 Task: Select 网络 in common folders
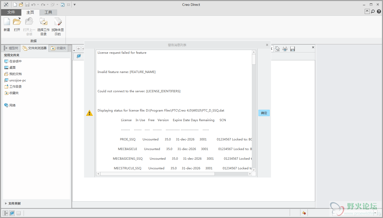pos(10,105)
